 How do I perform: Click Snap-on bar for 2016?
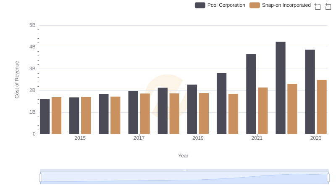tap(115, 115)
